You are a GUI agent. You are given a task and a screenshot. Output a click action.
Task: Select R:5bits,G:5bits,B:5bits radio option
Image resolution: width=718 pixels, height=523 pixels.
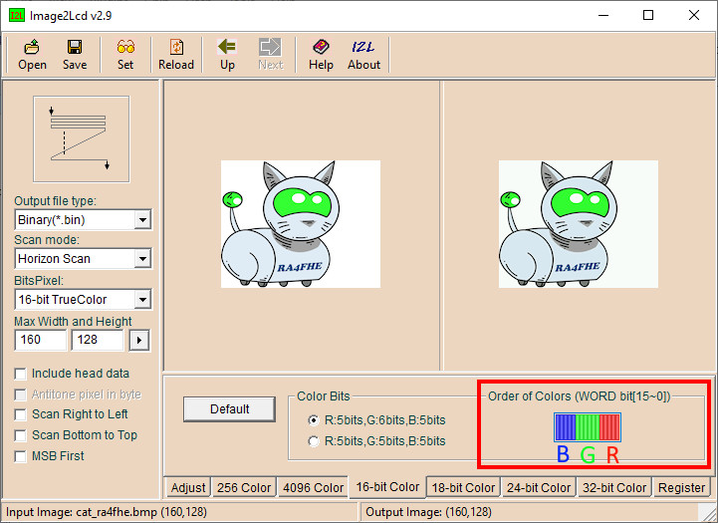(315, 440)
